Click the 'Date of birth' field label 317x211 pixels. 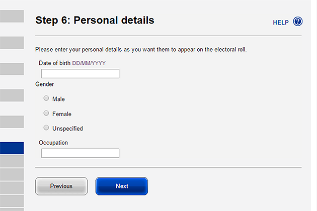point(54,63)
